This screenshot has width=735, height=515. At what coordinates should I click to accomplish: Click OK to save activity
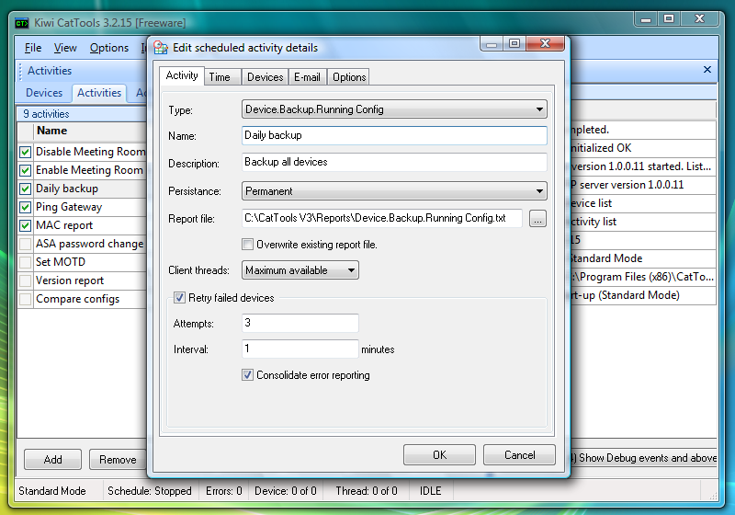pos(439,455)
